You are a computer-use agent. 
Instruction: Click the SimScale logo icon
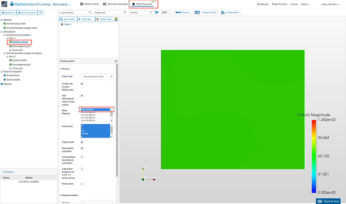click(x=4, y=4)
